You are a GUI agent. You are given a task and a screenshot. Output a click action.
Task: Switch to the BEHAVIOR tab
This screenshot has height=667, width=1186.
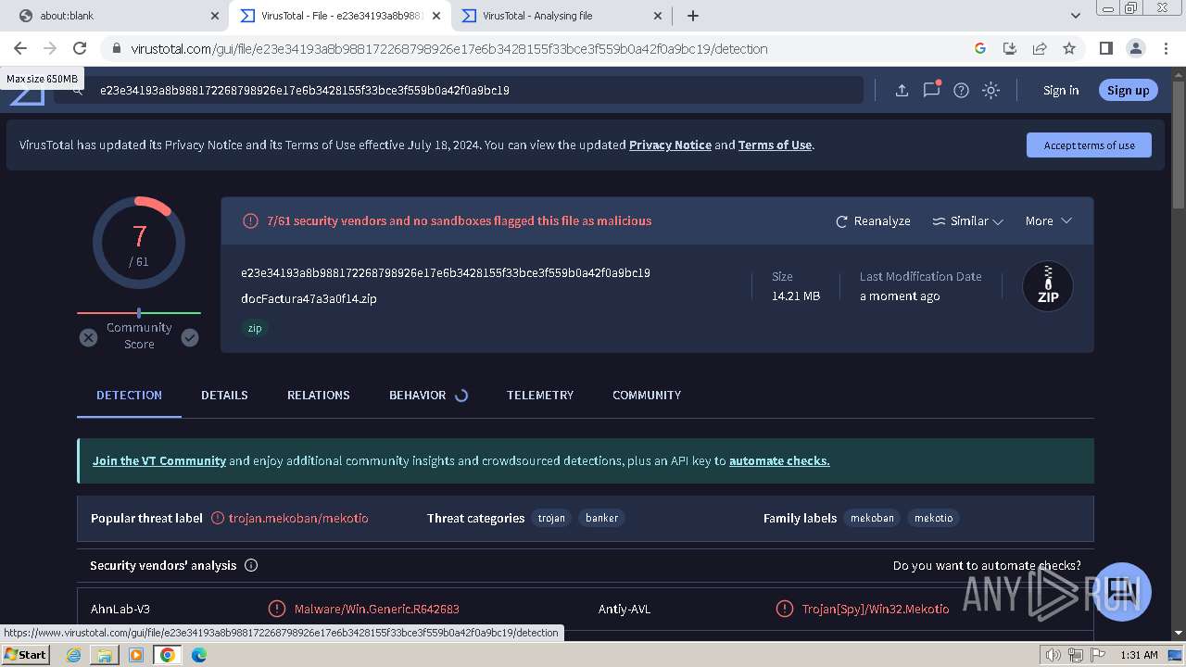(x=417, y=395)
